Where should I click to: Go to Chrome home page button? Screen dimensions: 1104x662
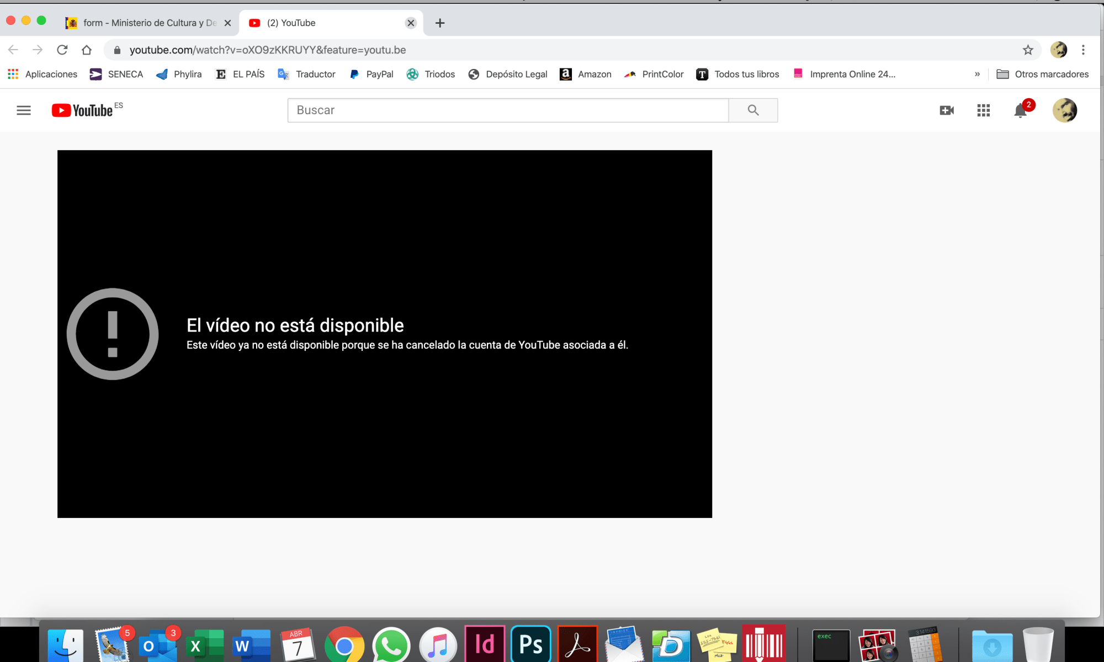(87, 50)
